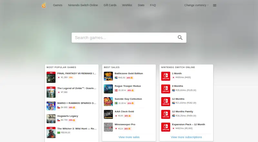Click AAA Clock Gold thumbnail
Image resolution: width=258 pixels, height=142 pixels.
click(x=108, y=114)
